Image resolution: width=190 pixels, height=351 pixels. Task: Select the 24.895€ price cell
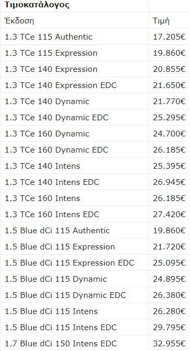[169, 279]
